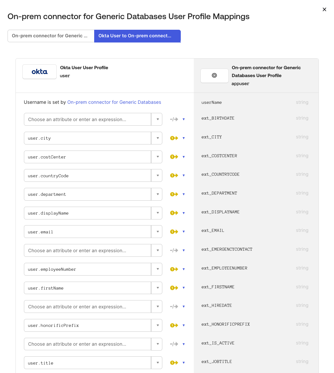The image size is (334, 373).
Task: Click the unmapped arrow icon in the ext_EMERGENCYCONTACT row
Action: point(174,250)
